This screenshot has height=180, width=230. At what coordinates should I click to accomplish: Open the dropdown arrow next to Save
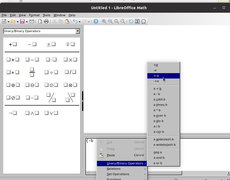pos(27,21)
